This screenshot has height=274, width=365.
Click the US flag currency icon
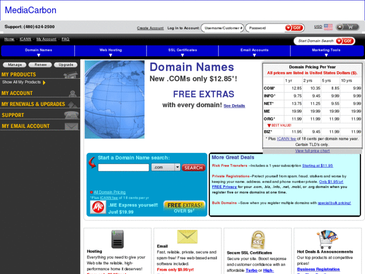328,27
